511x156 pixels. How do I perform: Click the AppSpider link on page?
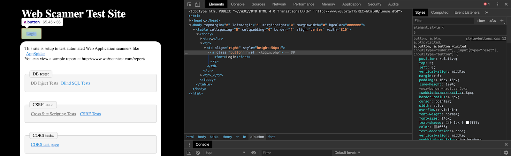pyautogui.click(x=35, y=54)
